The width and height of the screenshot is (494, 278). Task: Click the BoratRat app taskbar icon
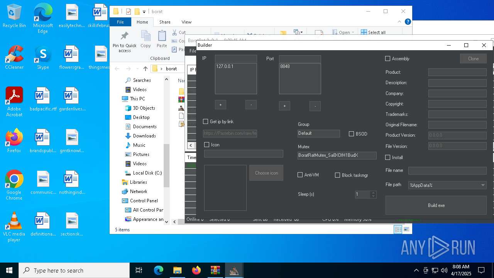coord(234,270)
